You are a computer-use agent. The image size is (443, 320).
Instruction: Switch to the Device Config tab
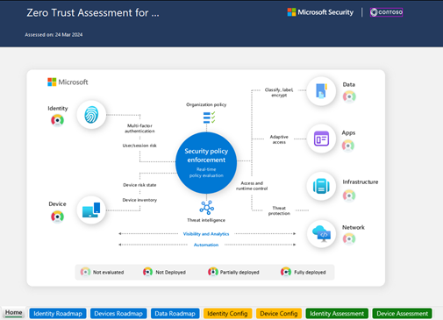click(279, 314)
